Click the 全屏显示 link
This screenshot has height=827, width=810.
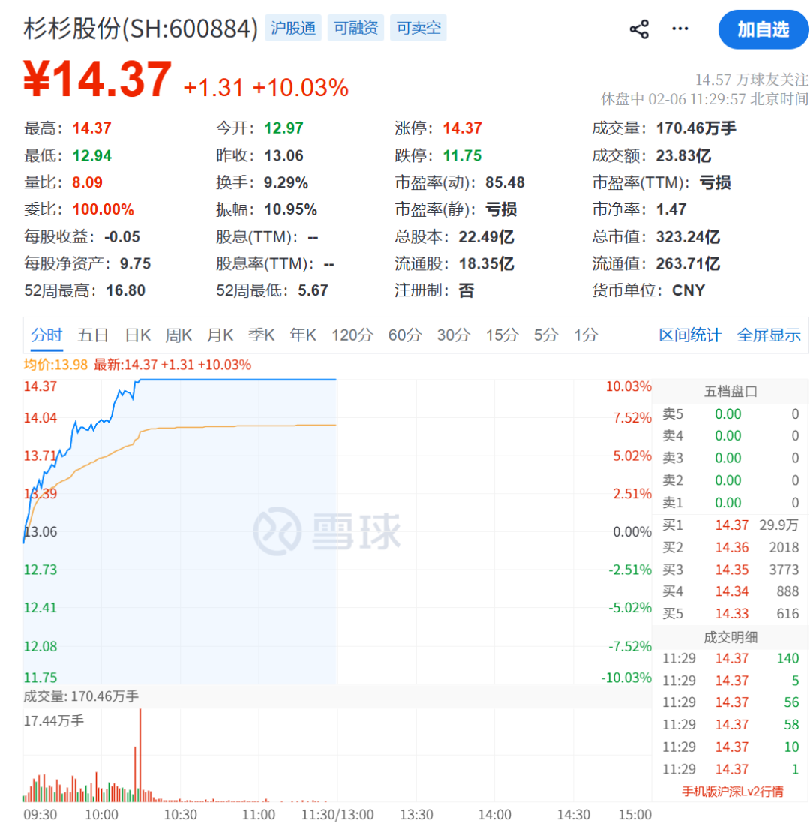click(768, 335)
